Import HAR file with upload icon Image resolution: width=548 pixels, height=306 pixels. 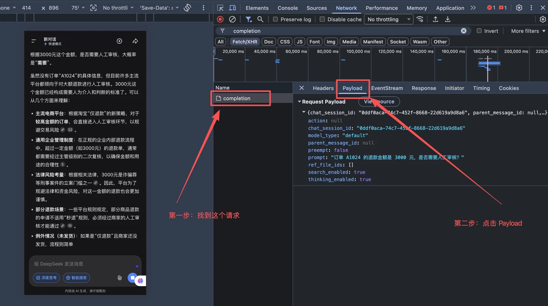(x=435, y=19)
